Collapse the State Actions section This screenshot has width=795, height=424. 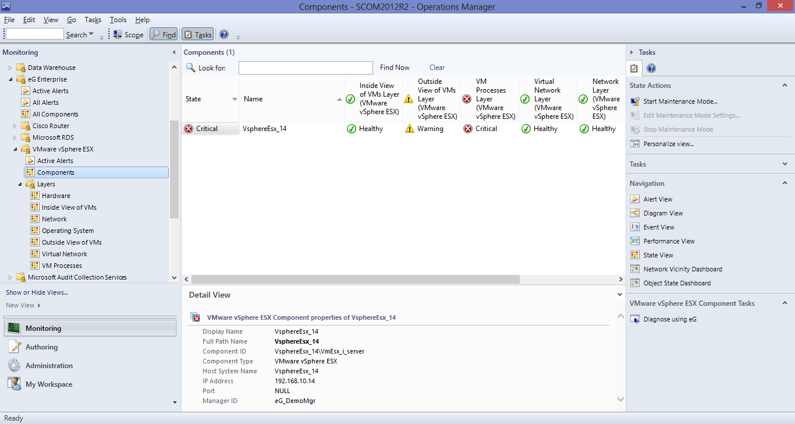pyautogui.click(x=785, y=86)
